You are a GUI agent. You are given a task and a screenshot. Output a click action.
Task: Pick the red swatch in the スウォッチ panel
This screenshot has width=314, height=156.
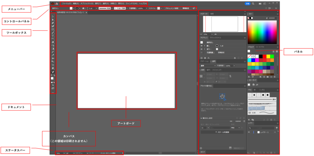pyautogui.click(x=264, y=57)
